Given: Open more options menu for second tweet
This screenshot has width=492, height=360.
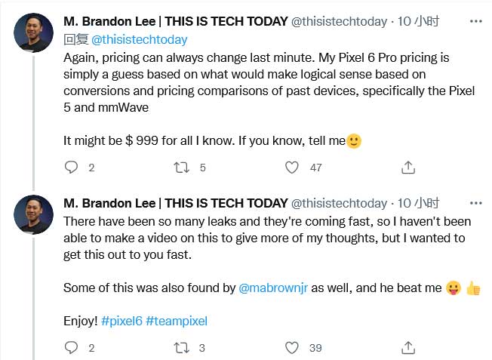Looking at the screenshot, I should click(x=475, y=202).
